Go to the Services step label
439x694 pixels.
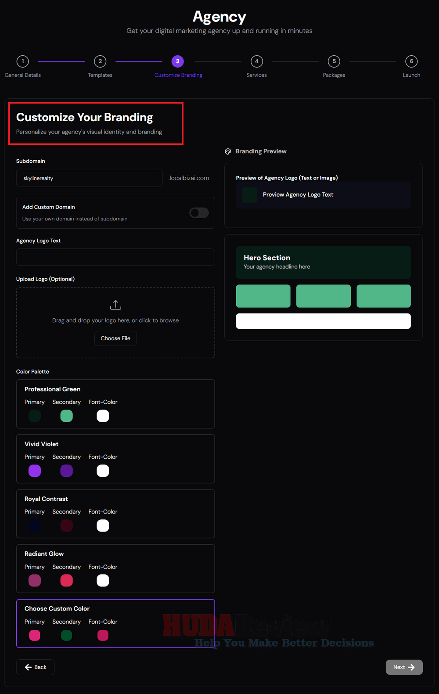point(257,75)
